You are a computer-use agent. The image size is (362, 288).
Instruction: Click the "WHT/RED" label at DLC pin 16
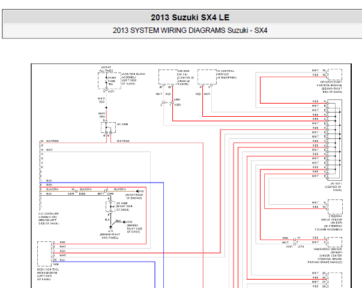click(52, 141)
